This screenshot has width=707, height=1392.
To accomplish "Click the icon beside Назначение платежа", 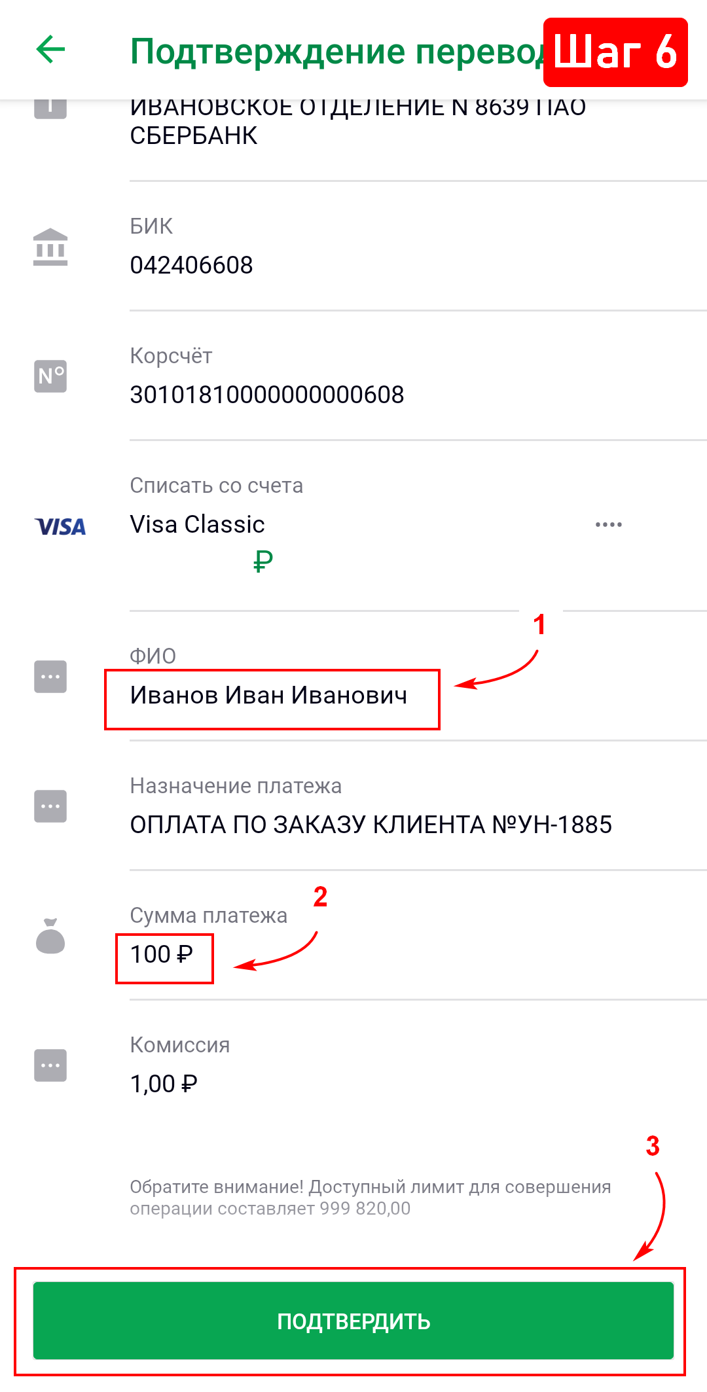I will [x=50, y=806].
